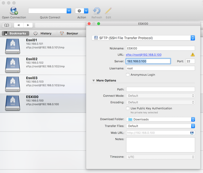
Task: Click the URL warning triangle icon
Action: [193, 54]
